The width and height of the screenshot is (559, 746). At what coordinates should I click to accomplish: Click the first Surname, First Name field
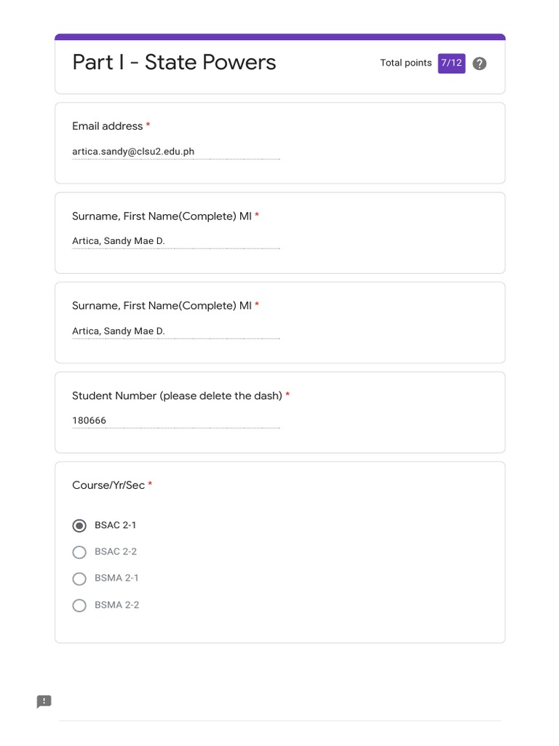[175, 241]
